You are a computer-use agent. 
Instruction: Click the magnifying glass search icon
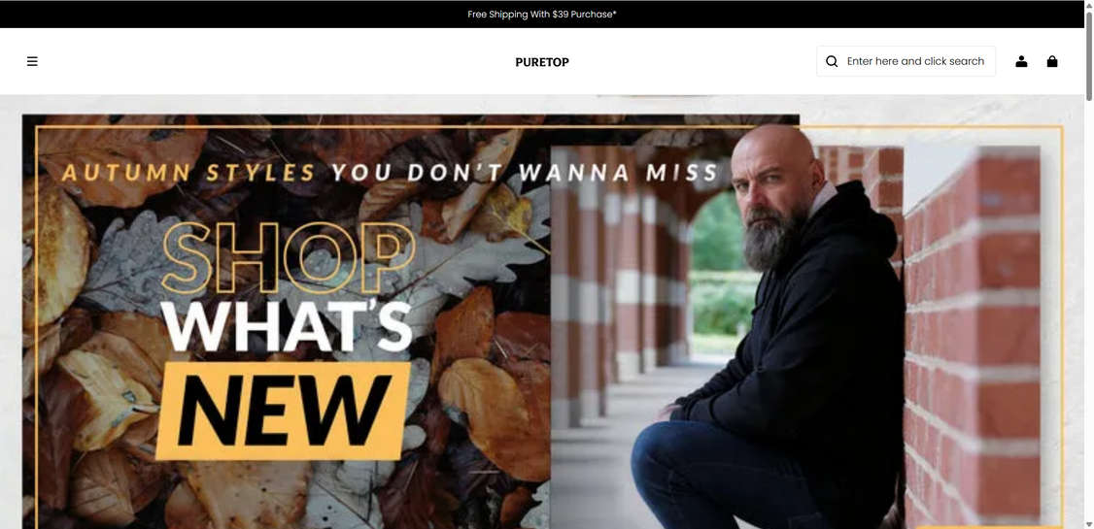[x=832, y=61]
